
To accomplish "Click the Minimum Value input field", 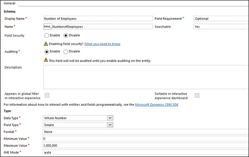I will pos(146,139).
